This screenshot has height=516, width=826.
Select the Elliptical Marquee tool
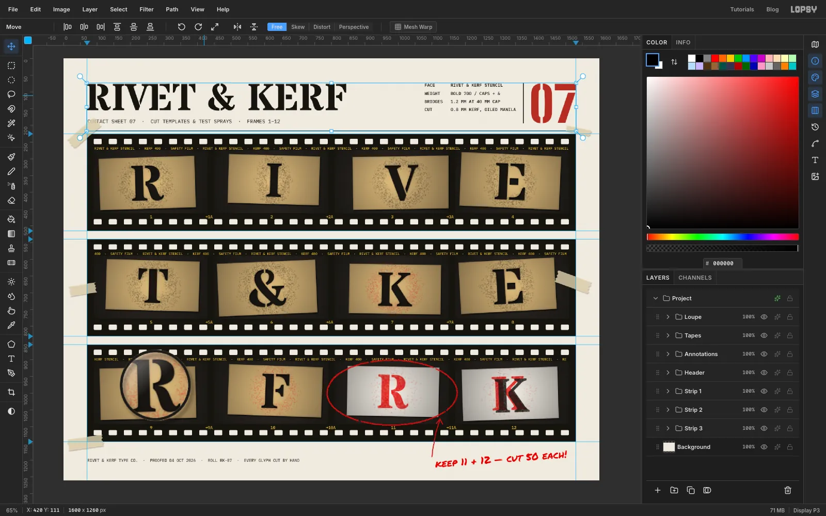point(11,80)
